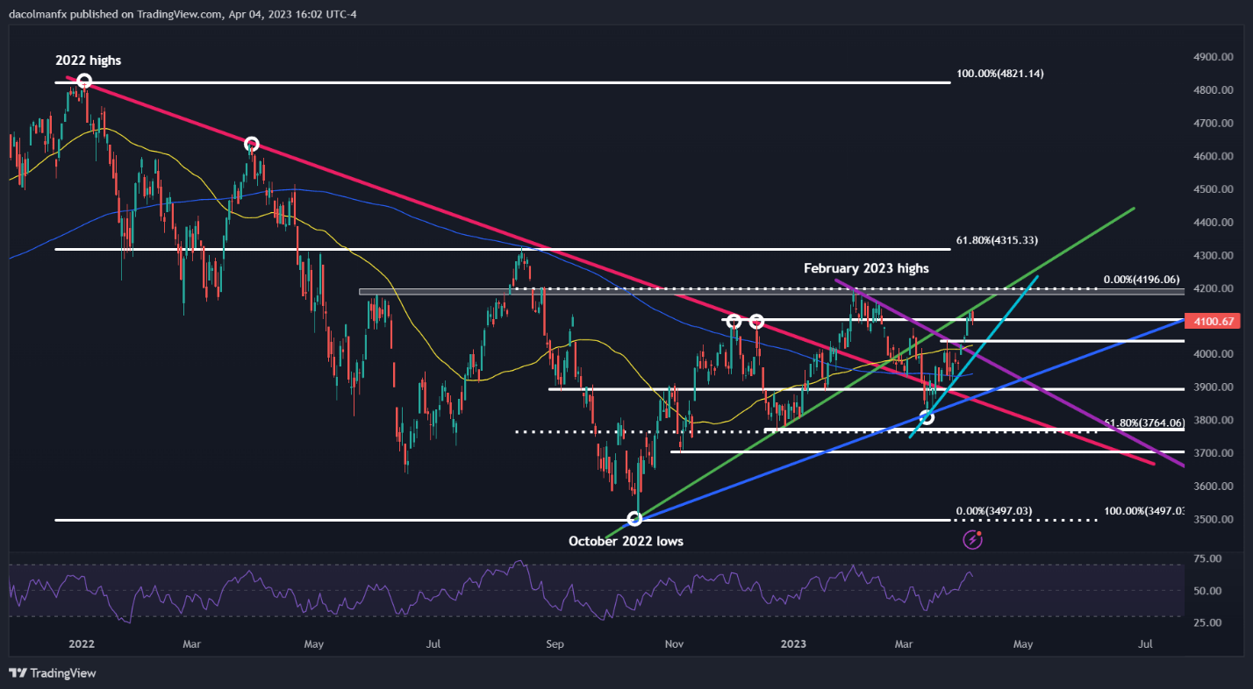Click the 75.00 RSI axis value
This screenshot has width=1253, height=689.
click(x=1208, y=558)
